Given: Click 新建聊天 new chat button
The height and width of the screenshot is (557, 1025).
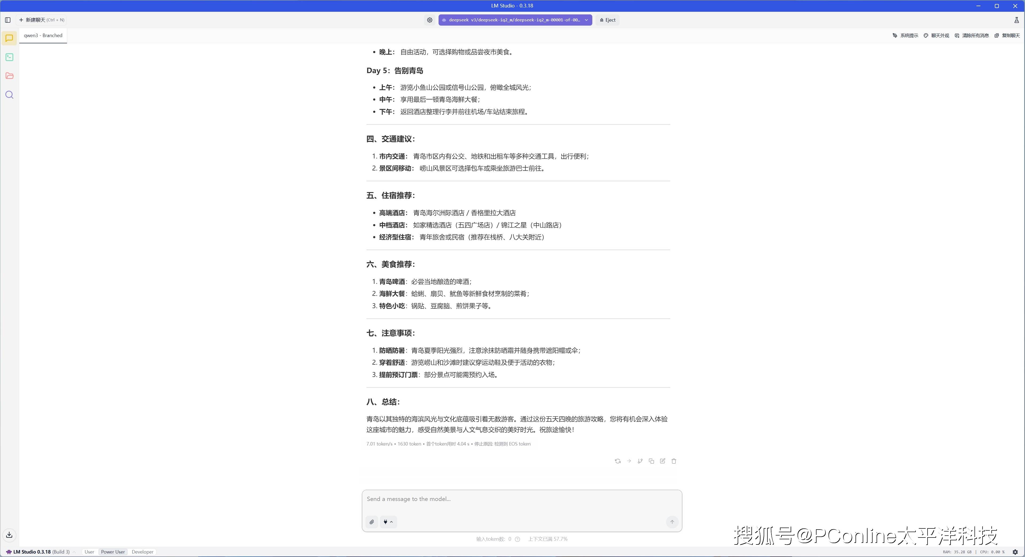Looking at the screenshot, I should (41, 20).
